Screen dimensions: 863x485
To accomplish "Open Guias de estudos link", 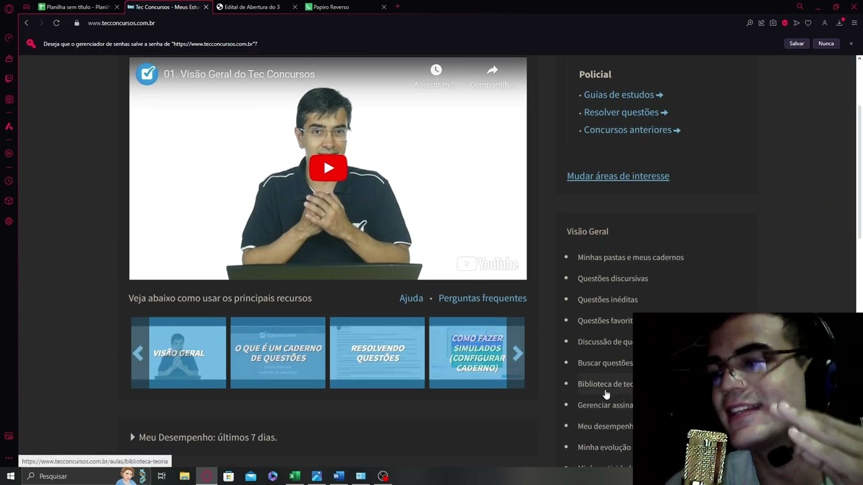I will (623, 95).
